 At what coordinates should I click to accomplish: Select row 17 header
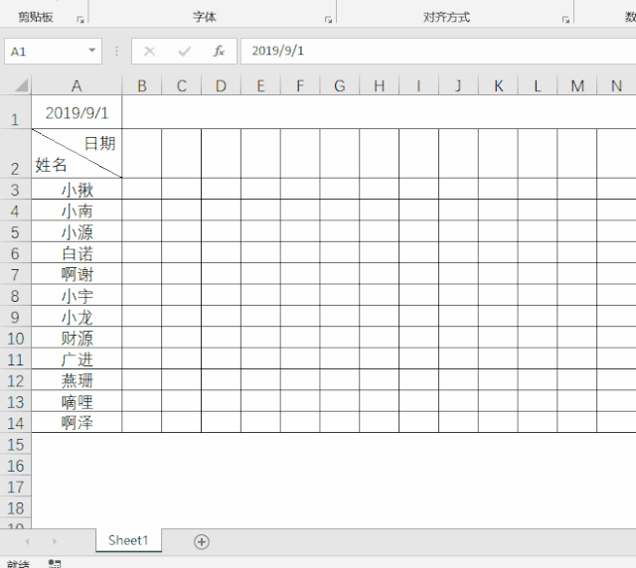pyautogui.click(x=16, y=486)
